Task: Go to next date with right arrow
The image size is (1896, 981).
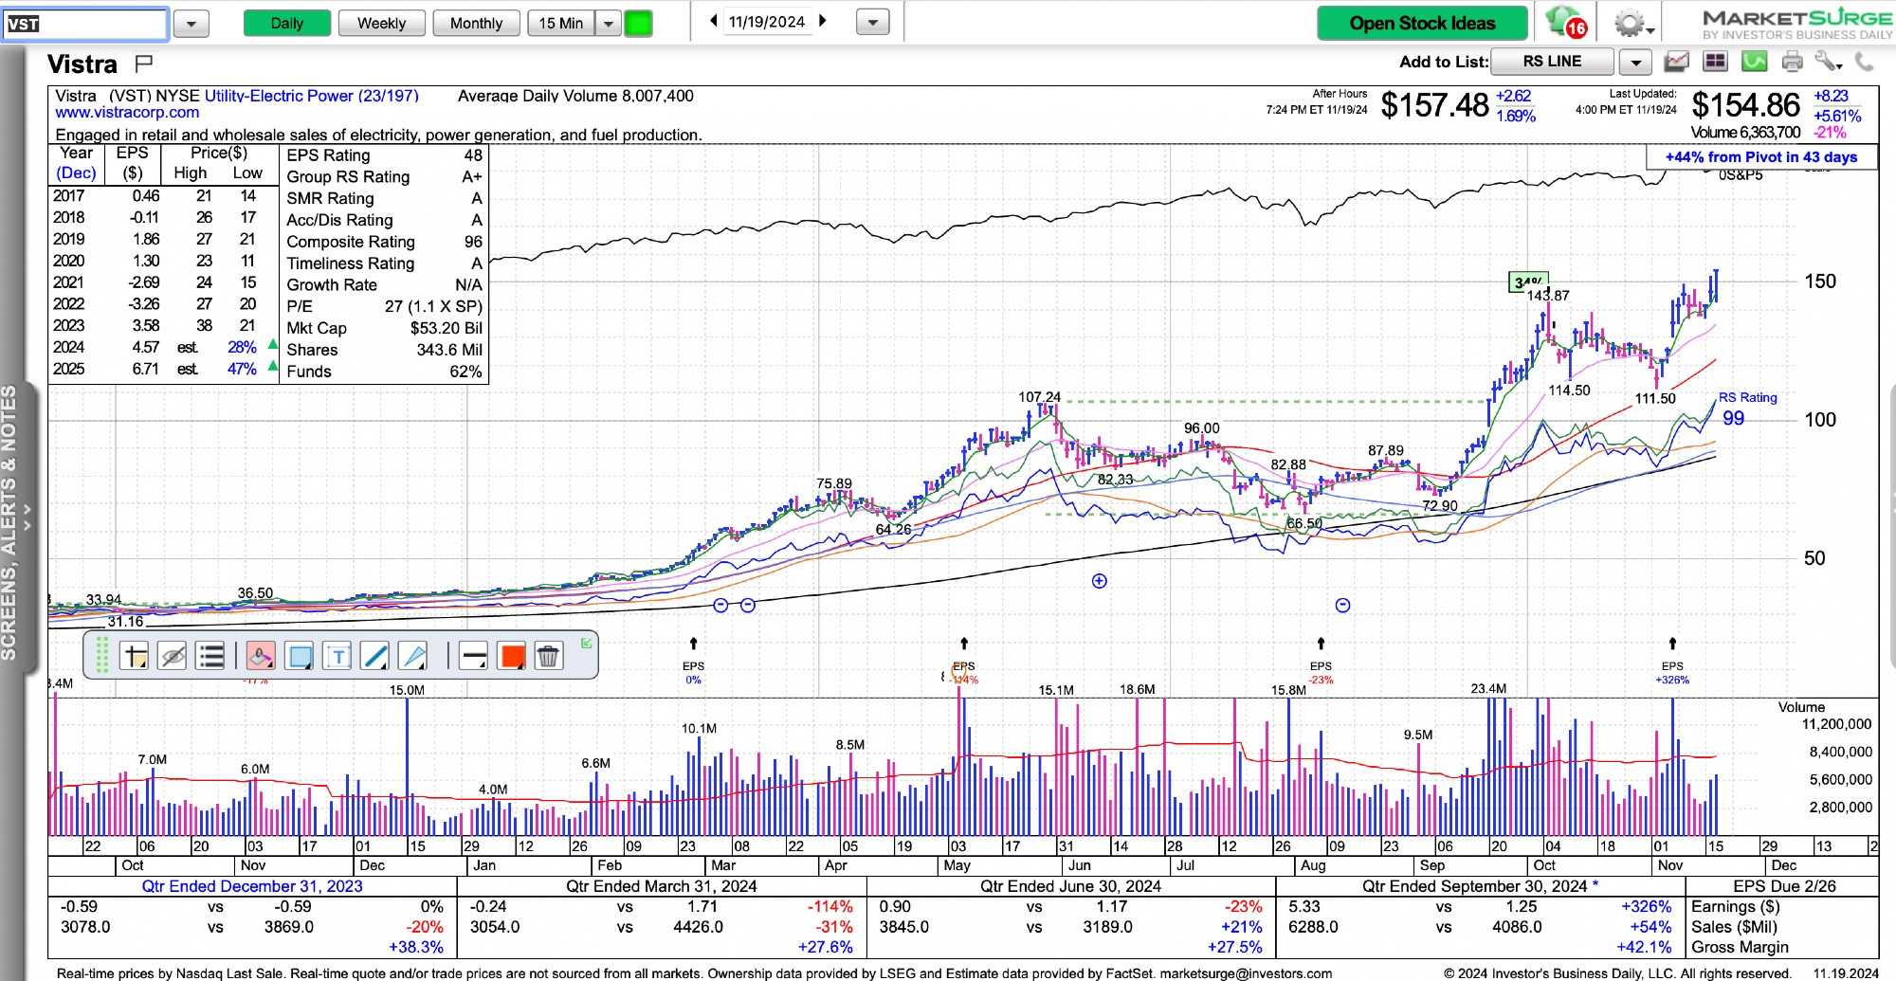Action: tap(823, 21)
